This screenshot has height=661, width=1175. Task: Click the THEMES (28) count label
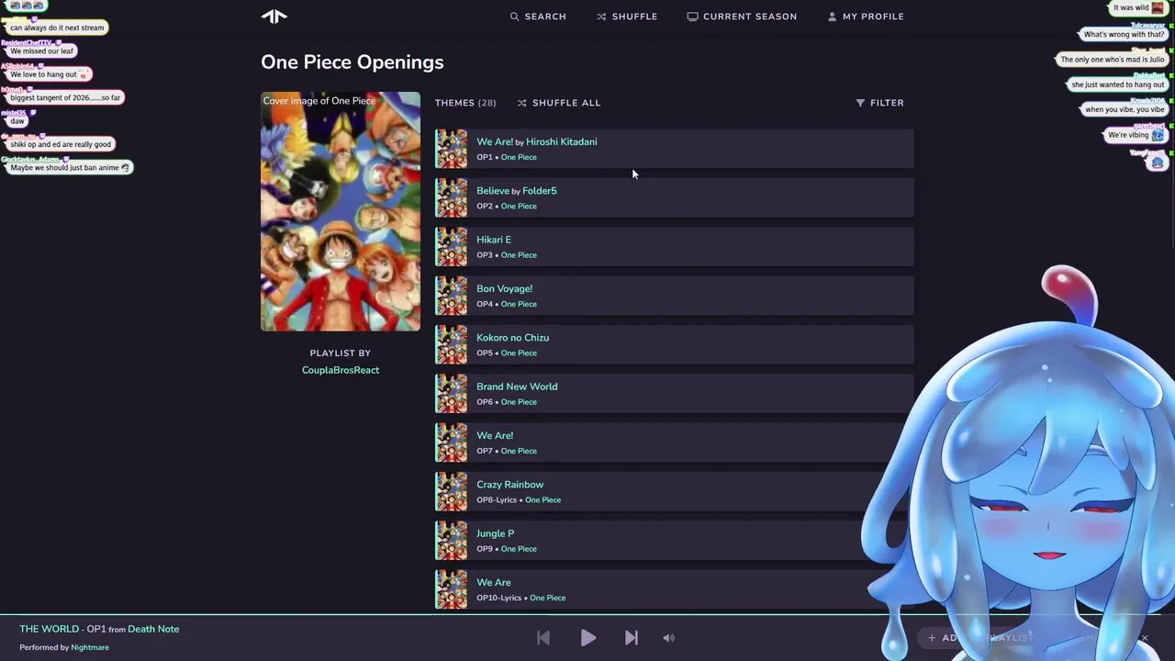[x=465, y=103]
